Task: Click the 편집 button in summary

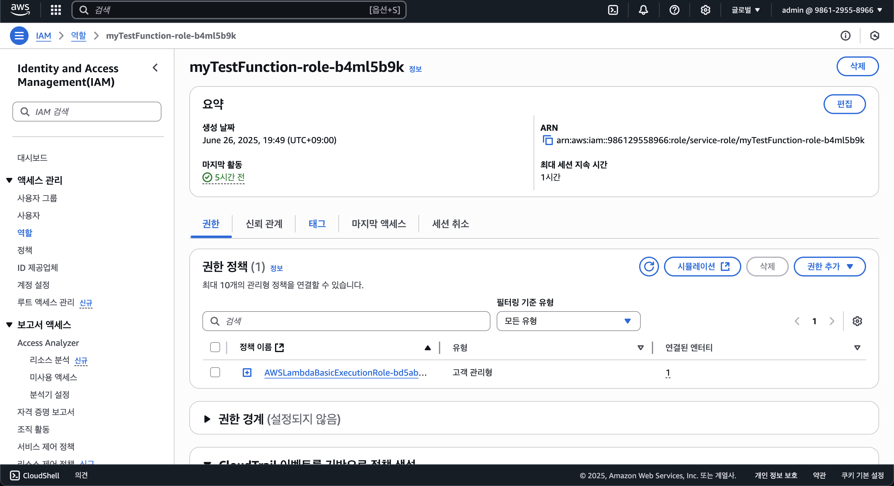Action: (x=844, y=104)
